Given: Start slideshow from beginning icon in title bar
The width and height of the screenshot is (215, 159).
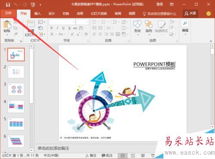Looking at the screenshot, I should click(33, 5).
